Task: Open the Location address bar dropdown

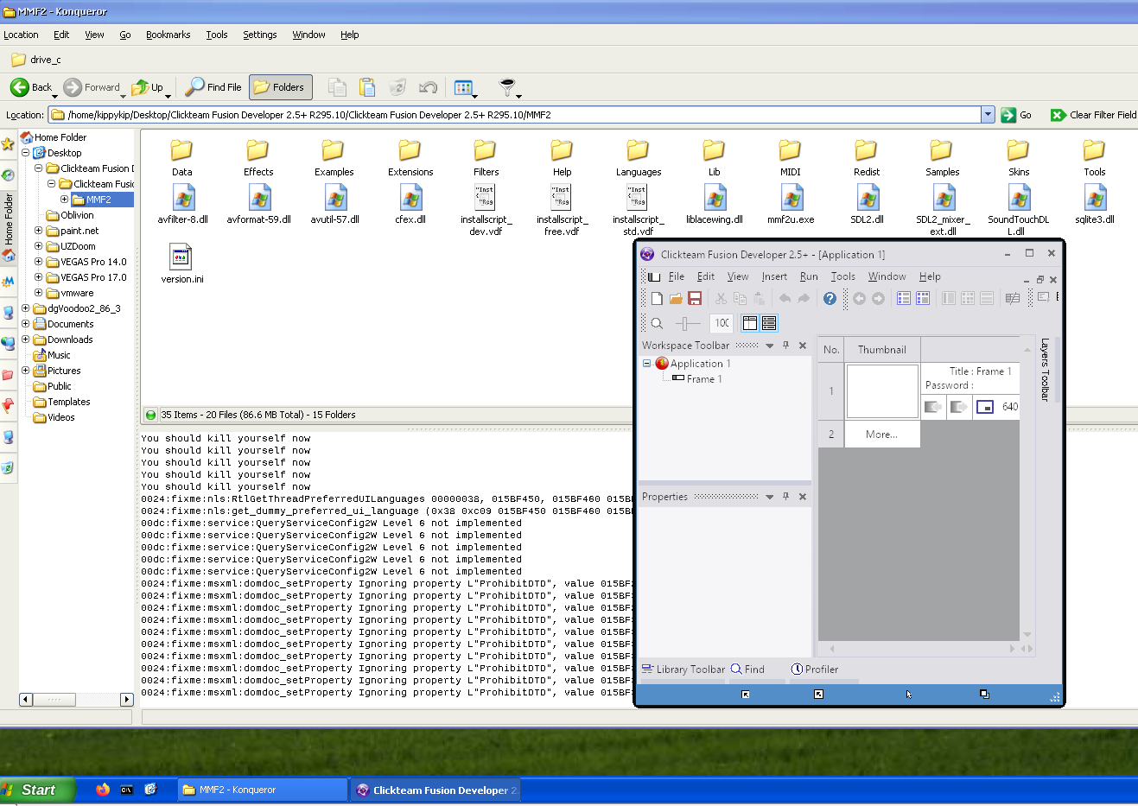Action: pyautogui.click(x=988, y=115)
